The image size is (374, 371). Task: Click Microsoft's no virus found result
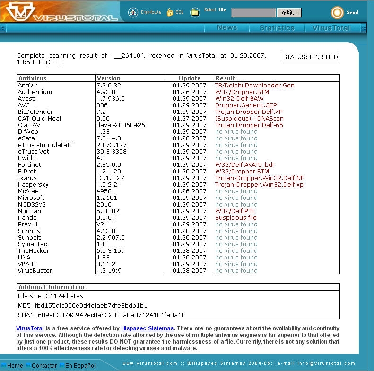[x=236, y=198]
